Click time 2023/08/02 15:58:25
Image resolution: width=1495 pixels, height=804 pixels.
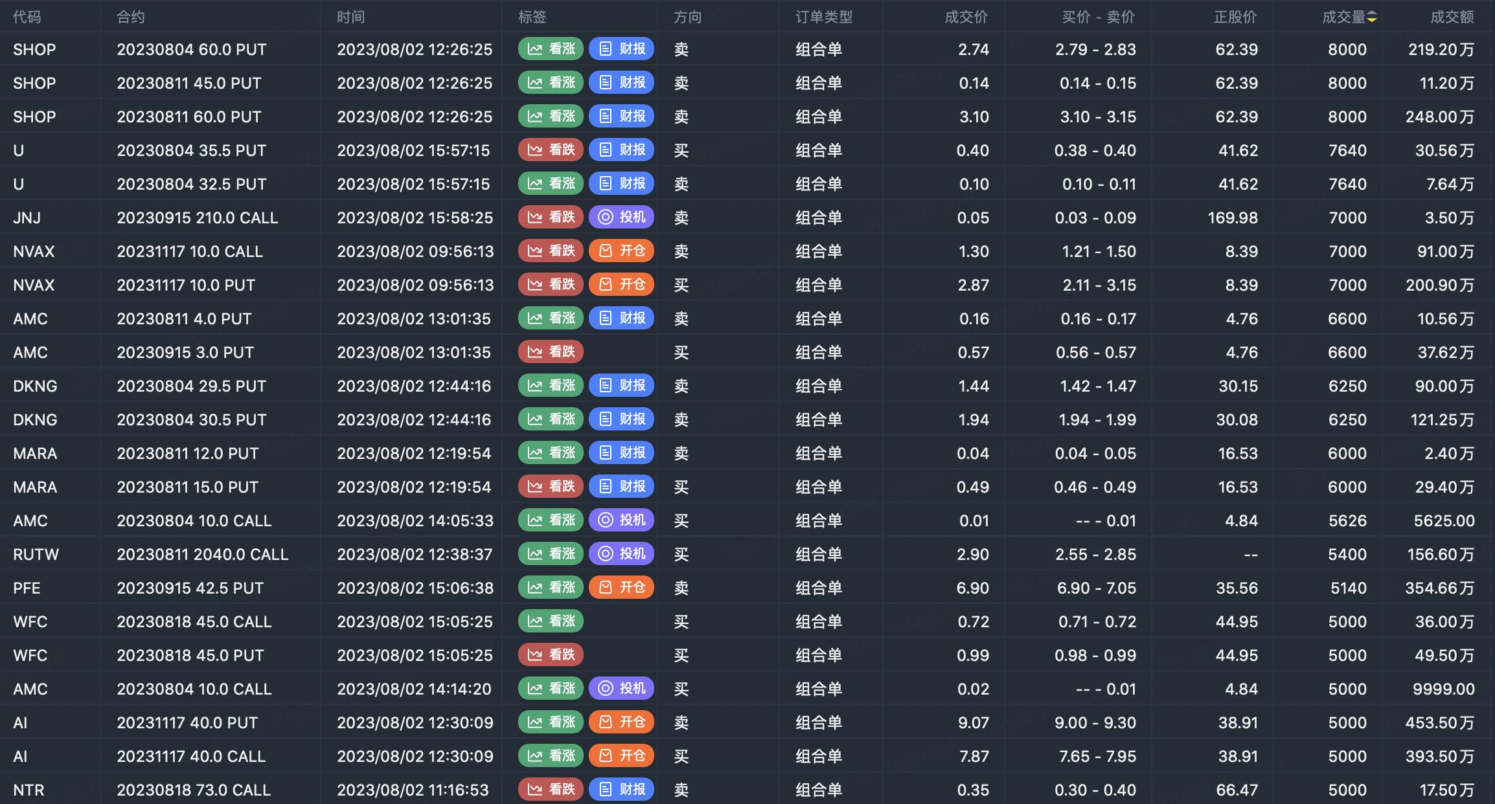[x=415, y=218]
